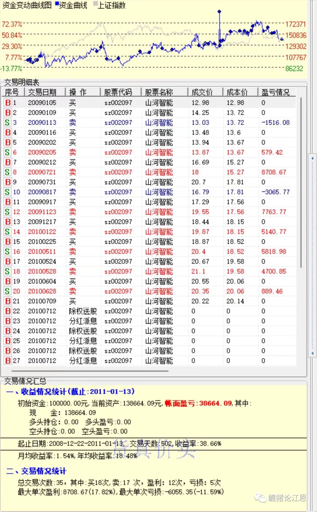Sort by the 股票名称 column header

[x=165, y=92]
